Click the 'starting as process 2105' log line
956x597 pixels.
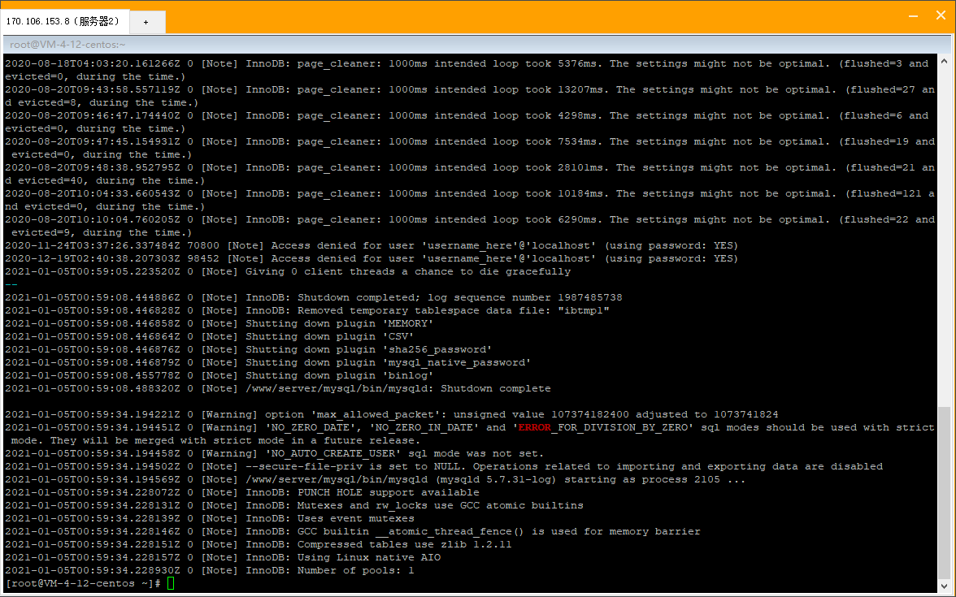click(375, 479)
